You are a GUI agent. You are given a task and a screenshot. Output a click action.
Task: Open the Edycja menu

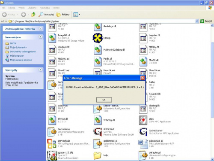(12, 8)
